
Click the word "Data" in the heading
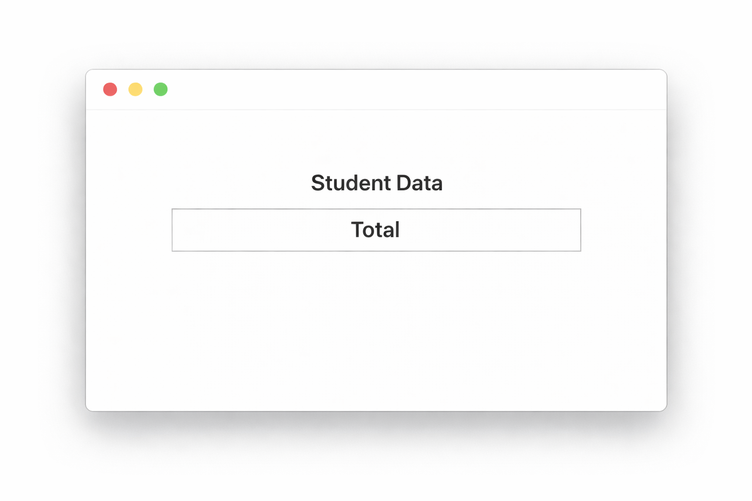coord(419,183)
